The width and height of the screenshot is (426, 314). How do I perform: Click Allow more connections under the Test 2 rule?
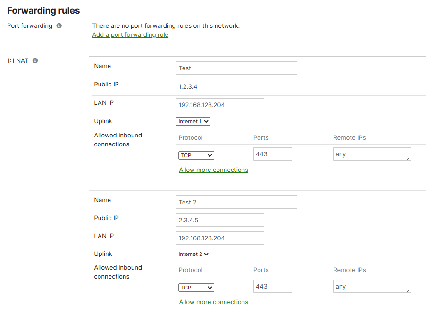click(213, 302)
